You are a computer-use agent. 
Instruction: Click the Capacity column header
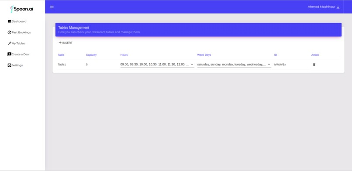[x=91, y=55]
